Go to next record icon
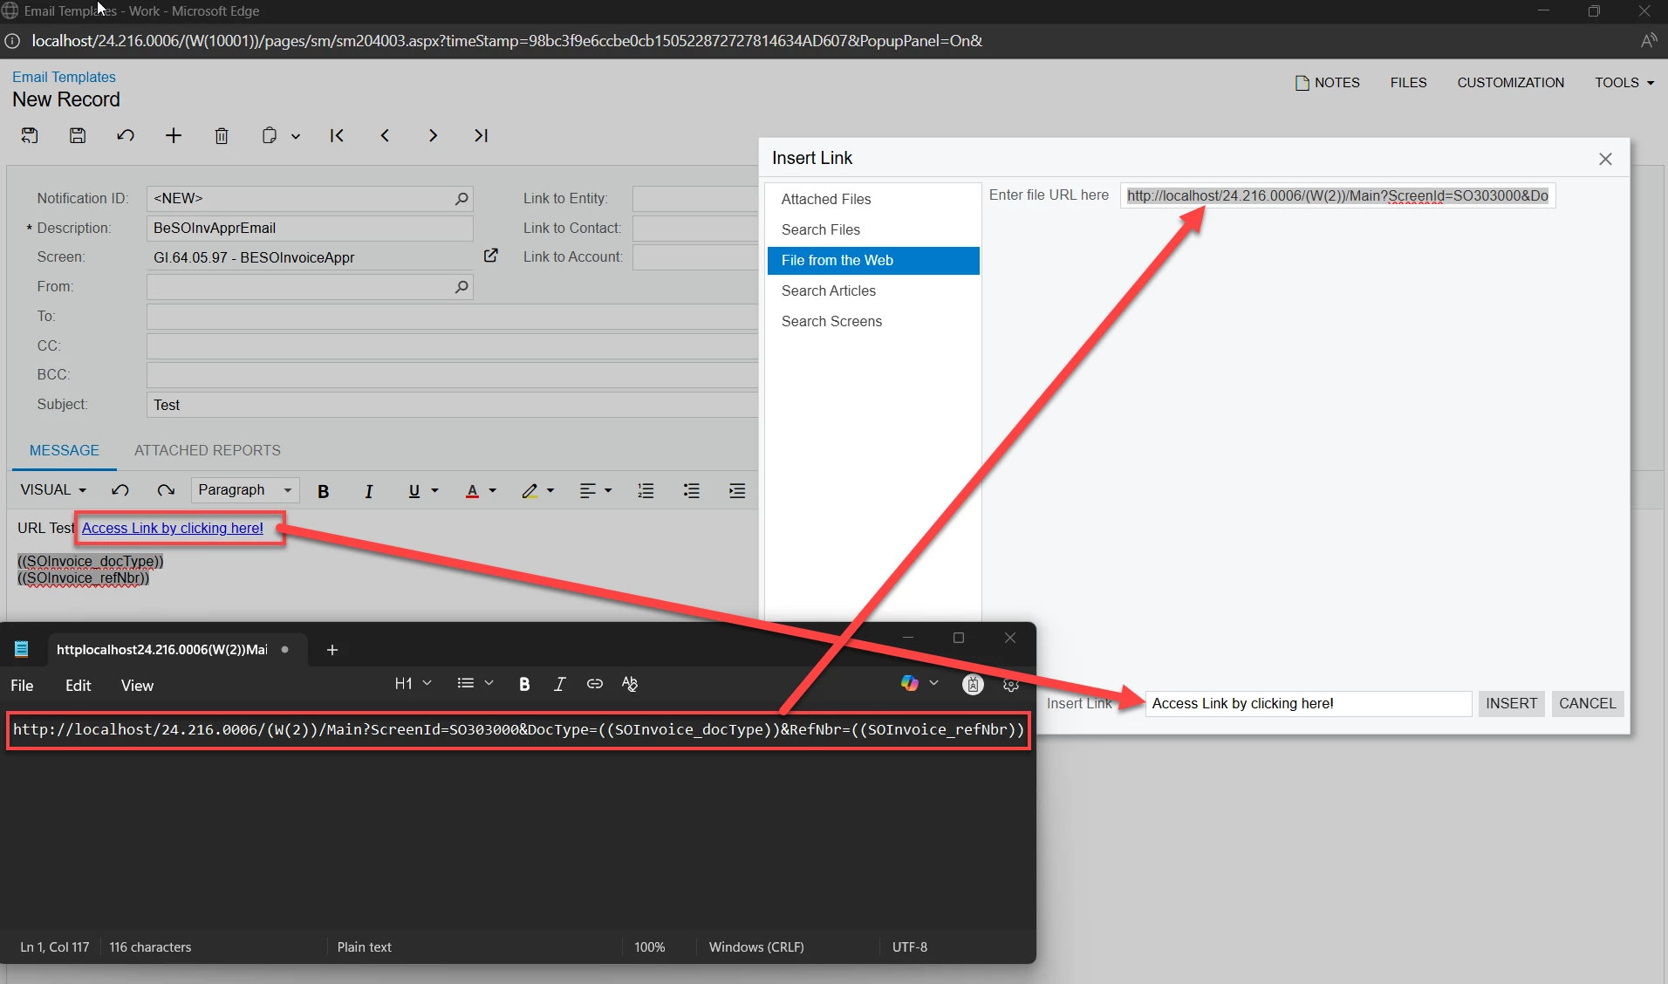Viewport: 1668px width, 984px height. 433,135
